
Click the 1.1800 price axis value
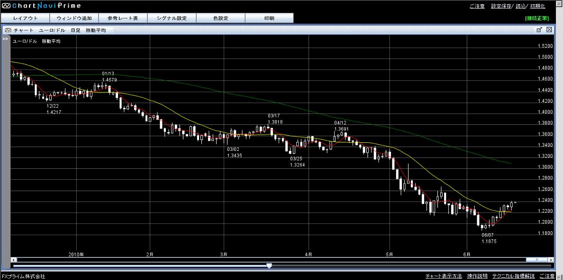pos(545,233)
